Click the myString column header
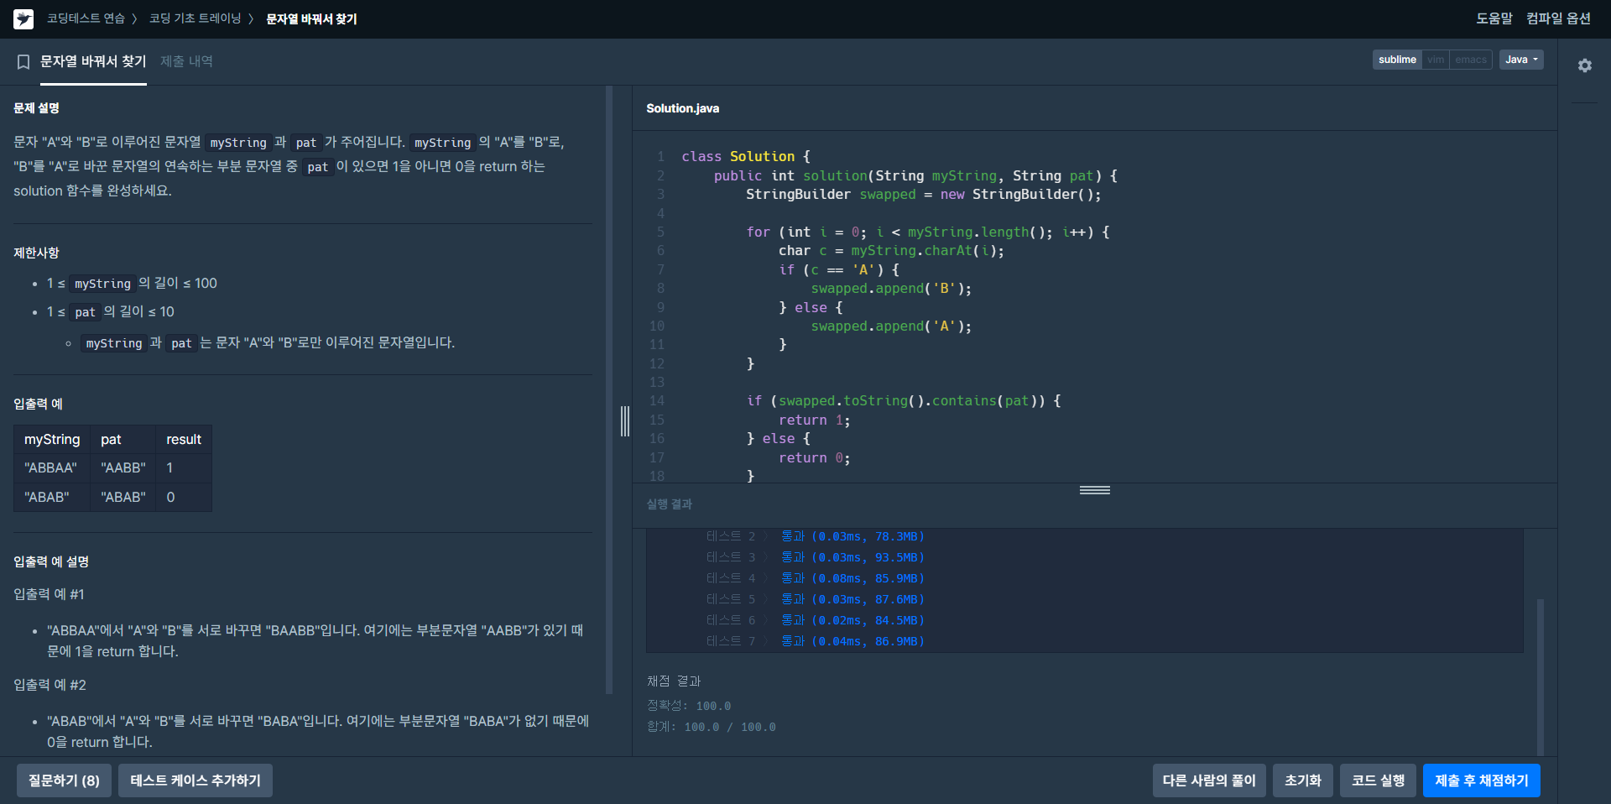The image size is (1611, 804). tap(52, 439)
